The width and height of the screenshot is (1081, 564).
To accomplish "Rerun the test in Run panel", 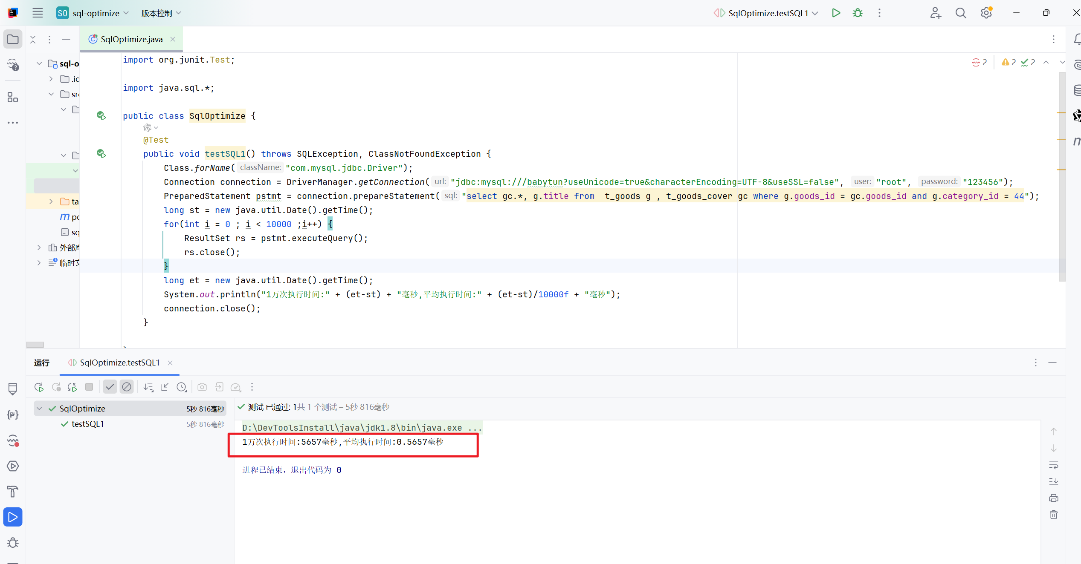I will [x=39, y=387].
